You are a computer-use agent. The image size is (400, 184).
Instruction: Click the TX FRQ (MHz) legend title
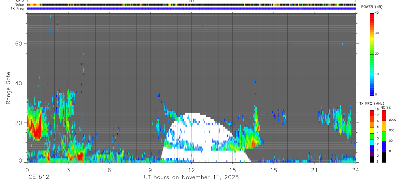(372, 104)
